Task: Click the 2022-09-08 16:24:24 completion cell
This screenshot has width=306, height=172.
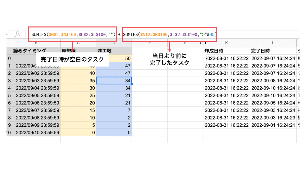Action: (x=273, y=81)
